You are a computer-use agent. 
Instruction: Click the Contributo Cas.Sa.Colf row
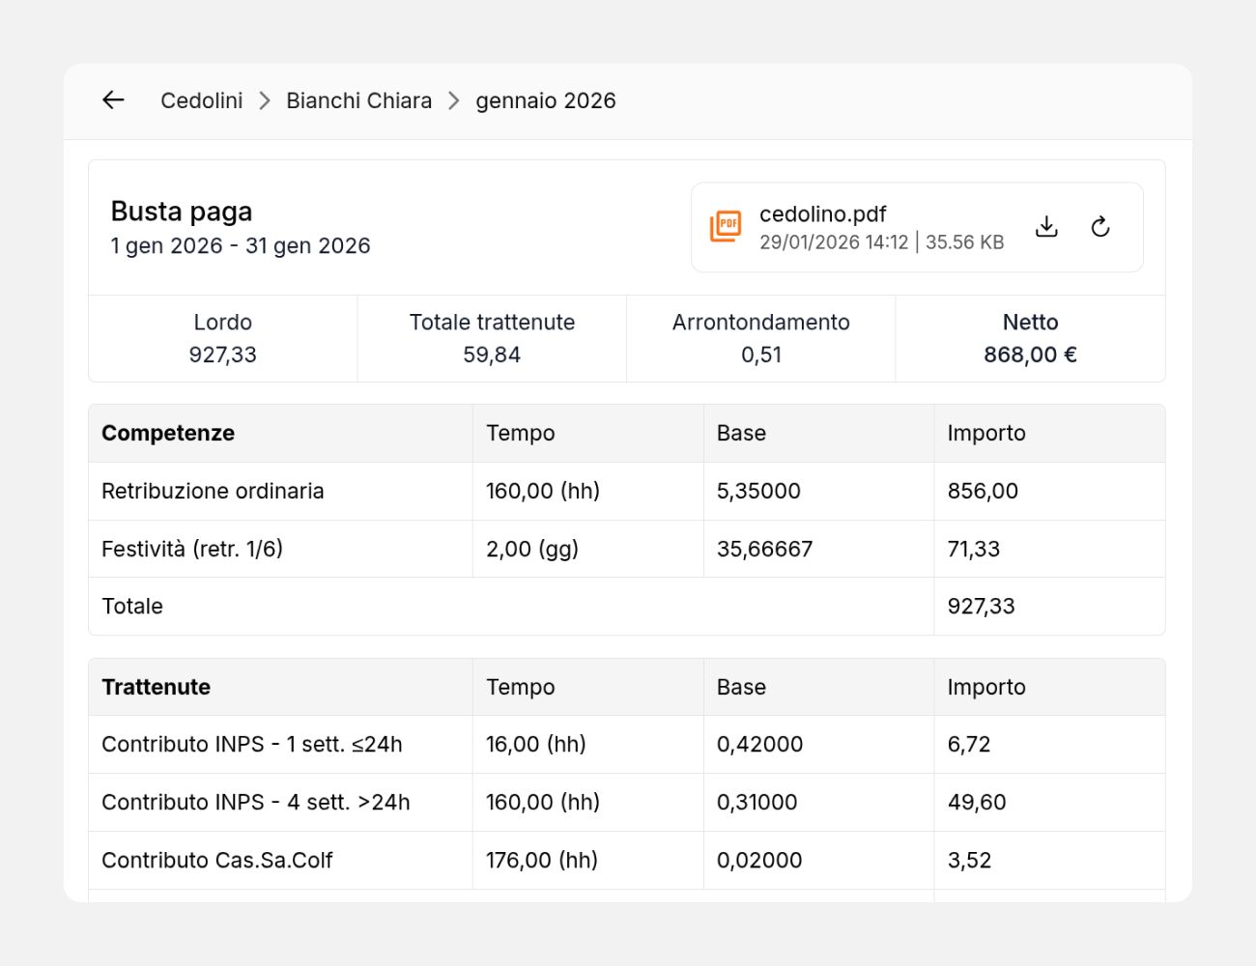(x=217, y=860)
